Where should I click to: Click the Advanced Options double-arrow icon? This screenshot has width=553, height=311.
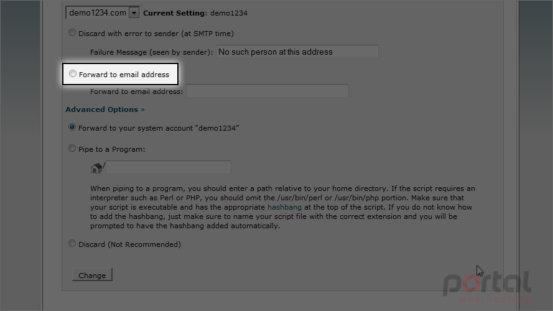click(143, 109)
